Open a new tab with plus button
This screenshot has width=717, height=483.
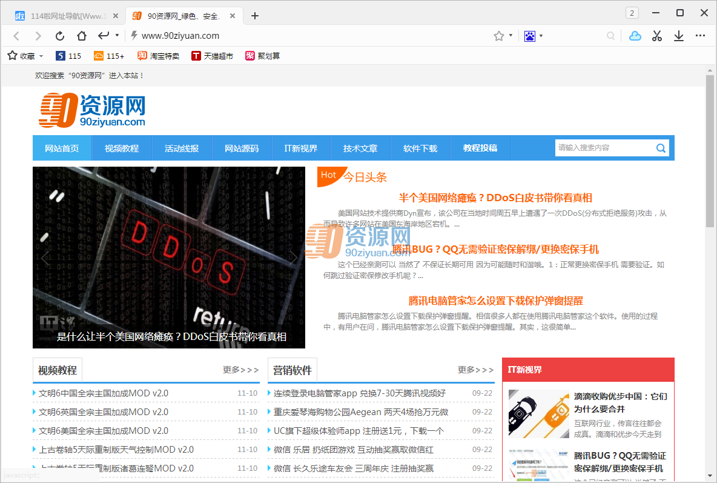[x=255, y=16]
